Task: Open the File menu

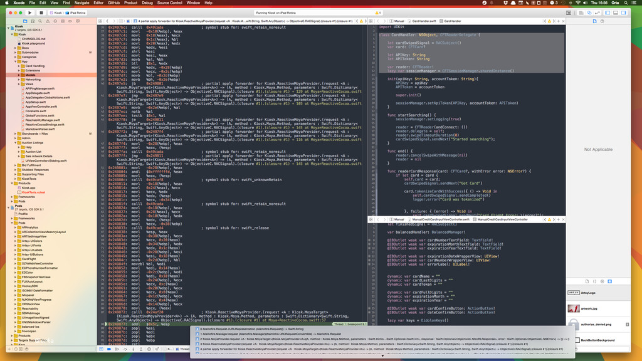Action: (x=32, y=3)
